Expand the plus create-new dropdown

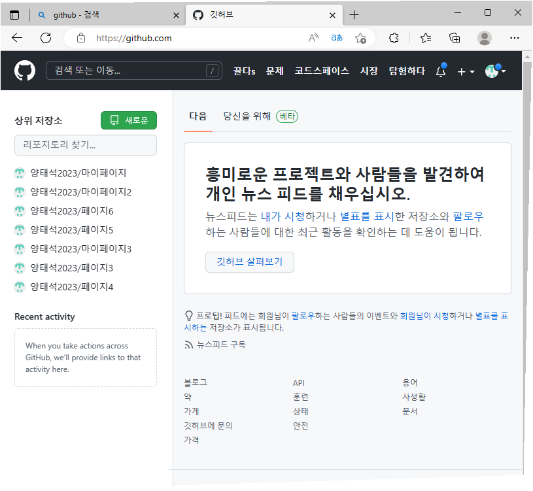tap(466, 71)
